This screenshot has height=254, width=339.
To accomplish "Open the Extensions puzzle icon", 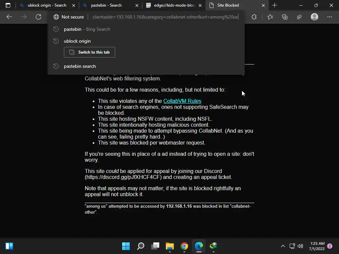I will coord(254,17).
